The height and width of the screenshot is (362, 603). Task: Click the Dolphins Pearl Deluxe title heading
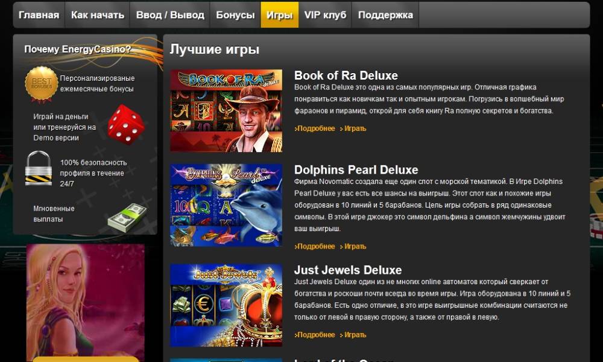tap(356, 170)
